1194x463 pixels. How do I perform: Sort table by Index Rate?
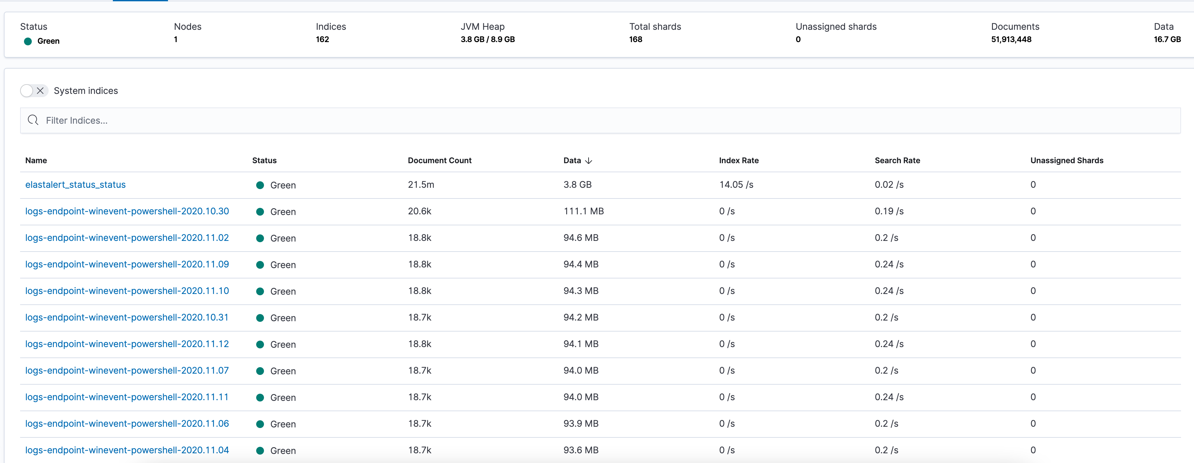tap(738, 160)
